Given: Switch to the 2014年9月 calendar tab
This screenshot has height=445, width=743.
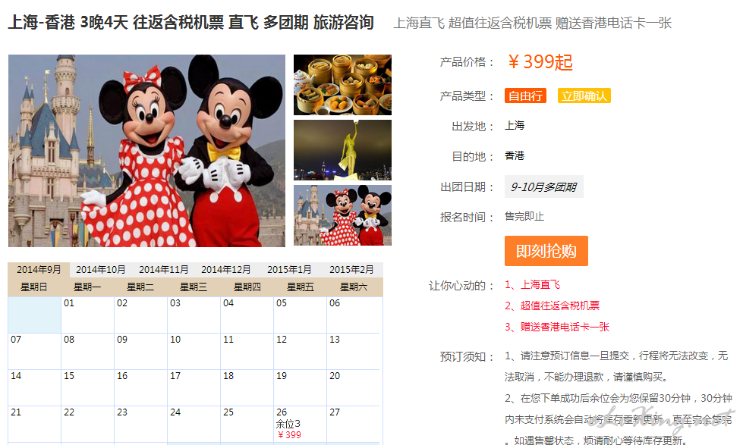Looking at the screenshot, I should [39, 270].
